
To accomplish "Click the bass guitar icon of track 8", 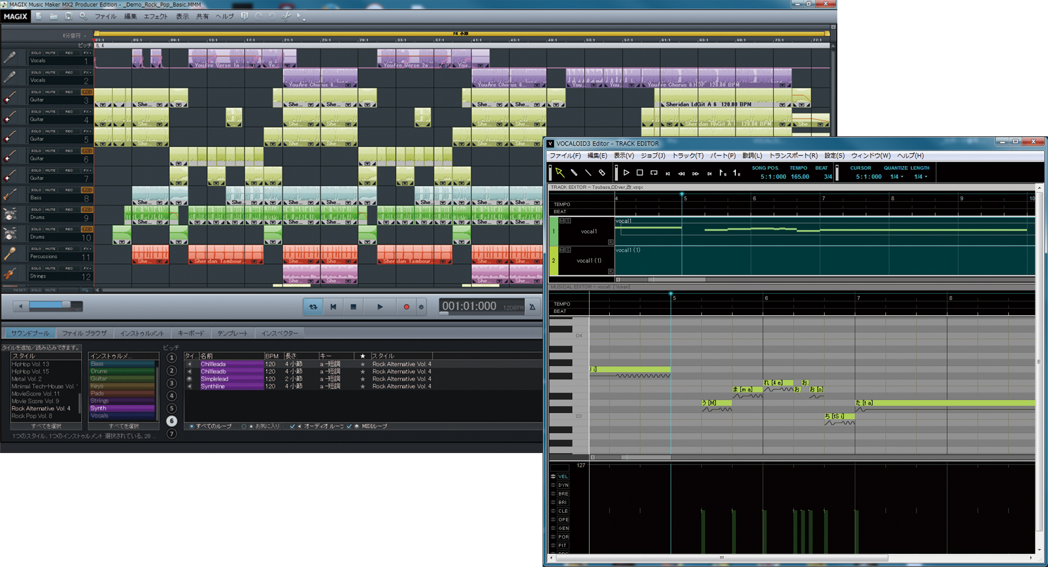I will [x=10, y=195].
